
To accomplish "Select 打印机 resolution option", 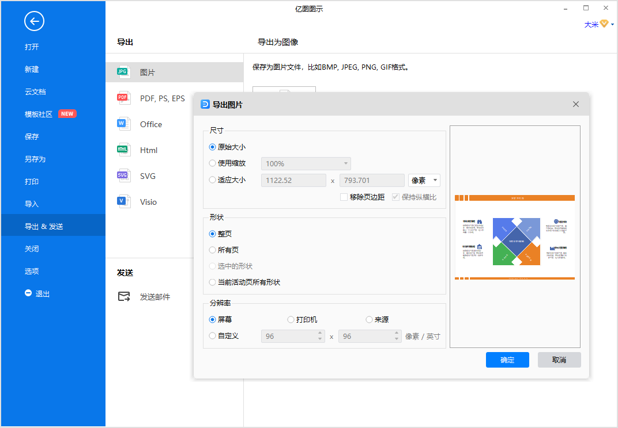I will click(291, 320).
